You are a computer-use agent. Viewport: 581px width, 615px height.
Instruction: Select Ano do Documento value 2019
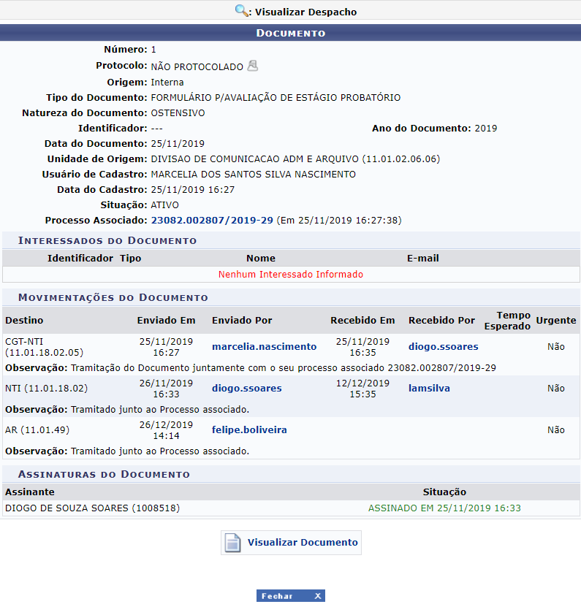click(485, 129)
